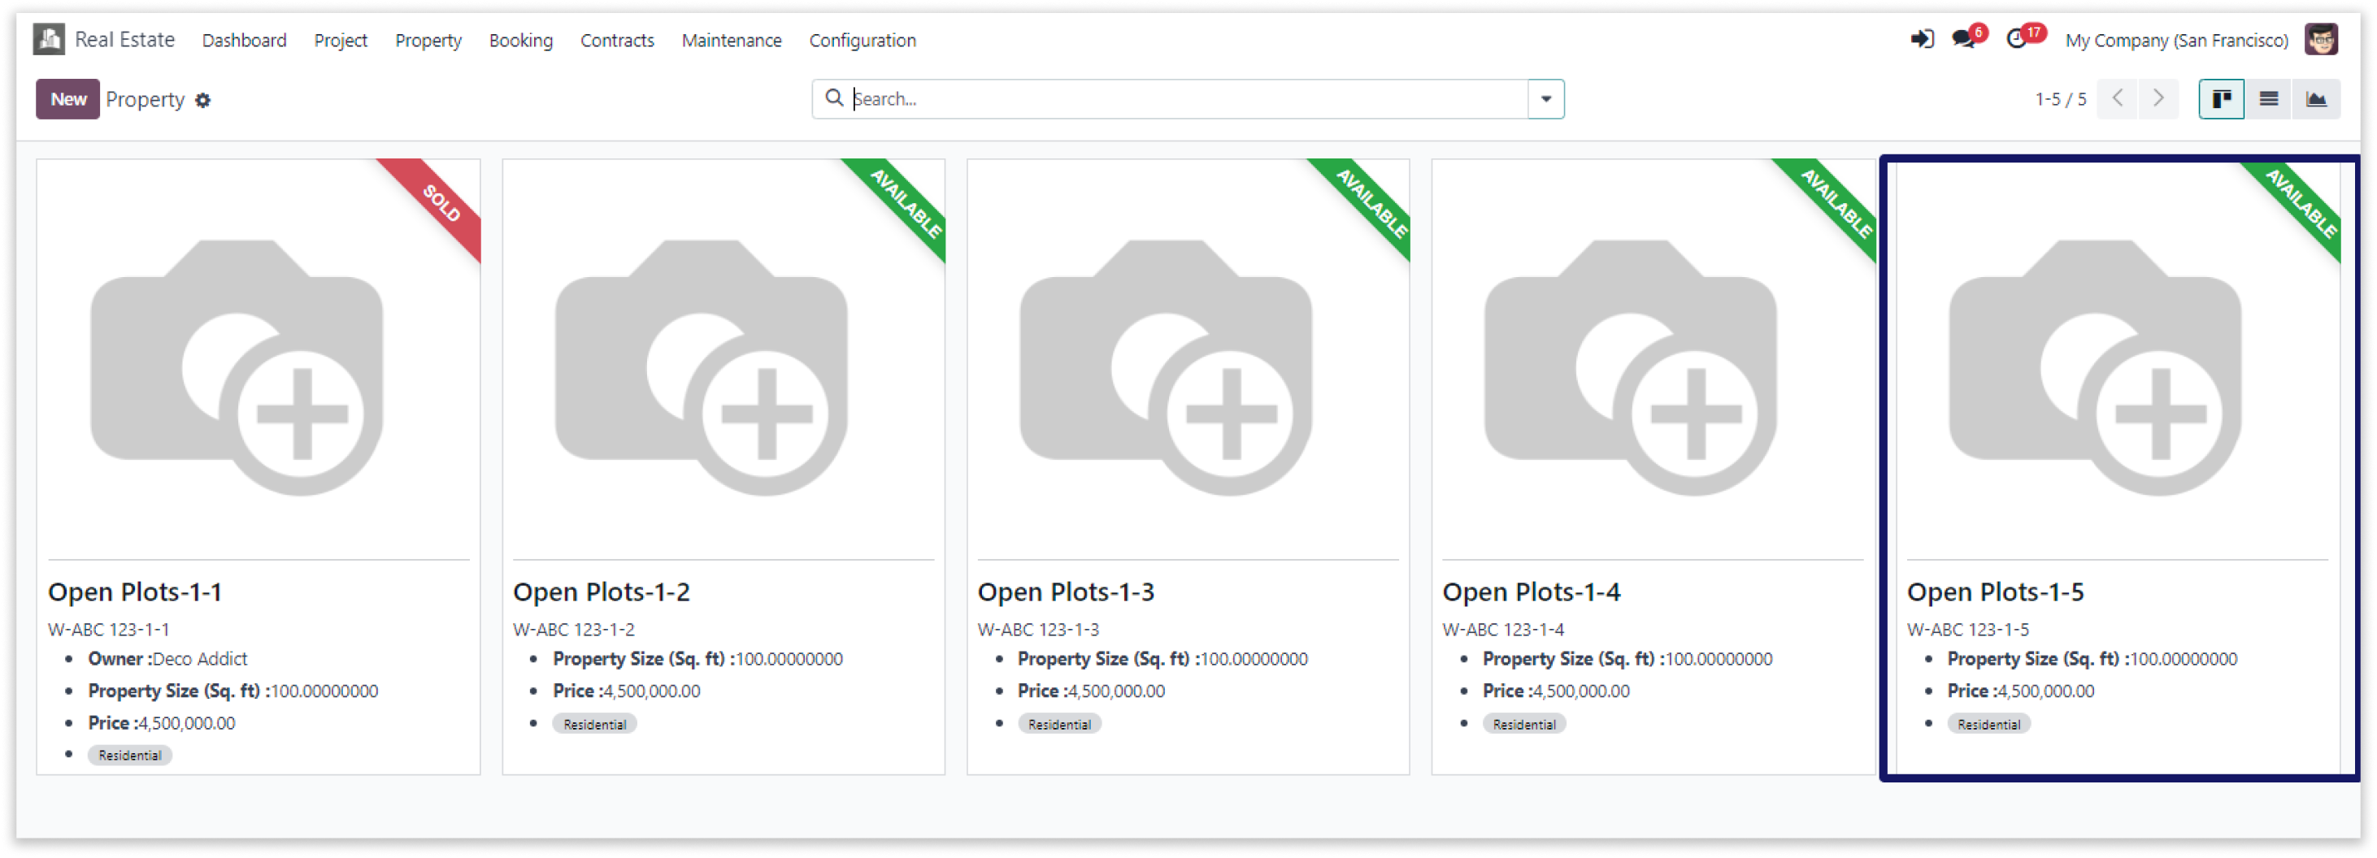Click the Residential tag on Open Plots-1-2
This screenshot has height=858, width=2377.
[x=595, y=724]
